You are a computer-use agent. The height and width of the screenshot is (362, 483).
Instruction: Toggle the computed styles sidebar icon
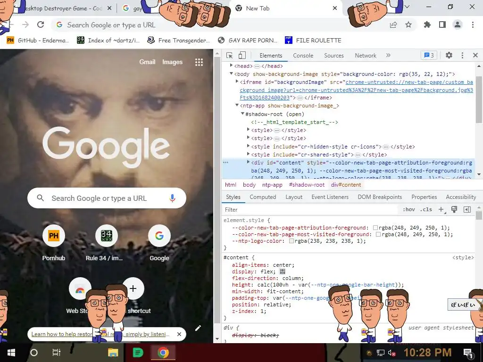[467, 210]
